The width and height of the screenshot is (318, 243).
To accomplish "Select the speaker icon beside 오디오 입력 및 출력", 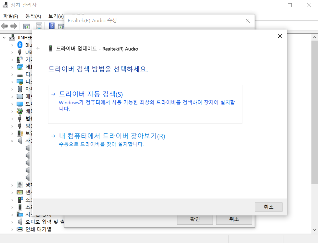I will click(x=20, y=222).
